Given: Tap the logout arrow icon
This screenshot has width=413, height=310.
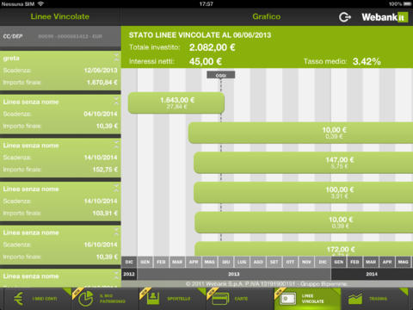Looking at the screenshot, I should (x=345, y=17).
